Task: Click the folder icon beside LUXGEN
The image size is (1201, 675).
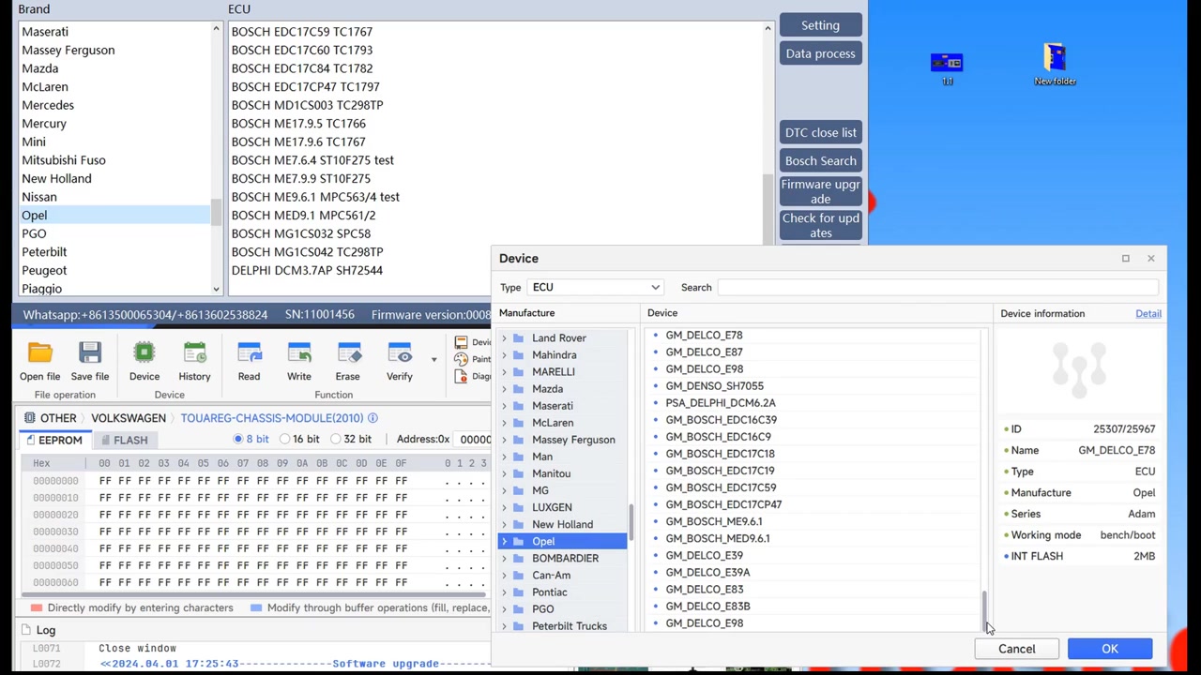Action: click(518, 507)
